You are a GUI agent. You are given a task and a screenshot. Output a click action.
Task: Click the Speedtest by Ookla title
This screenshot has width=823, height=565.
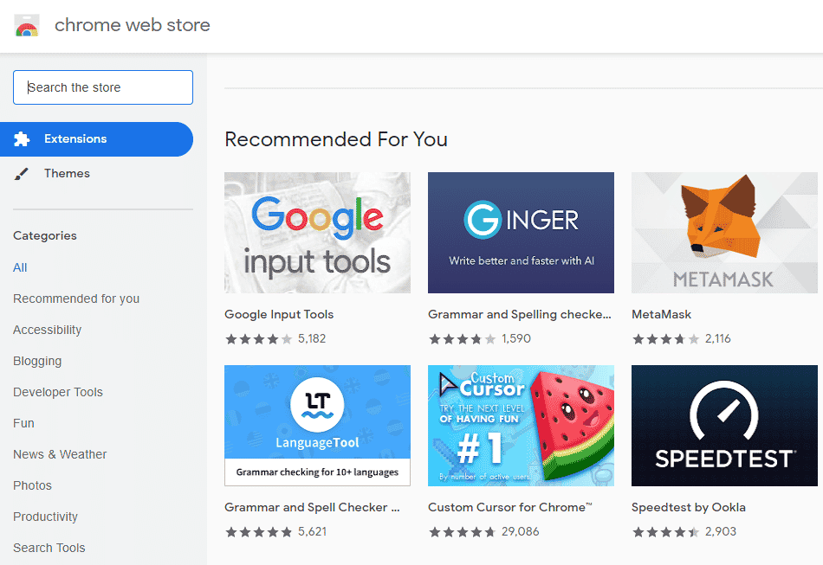coord(689,507)
